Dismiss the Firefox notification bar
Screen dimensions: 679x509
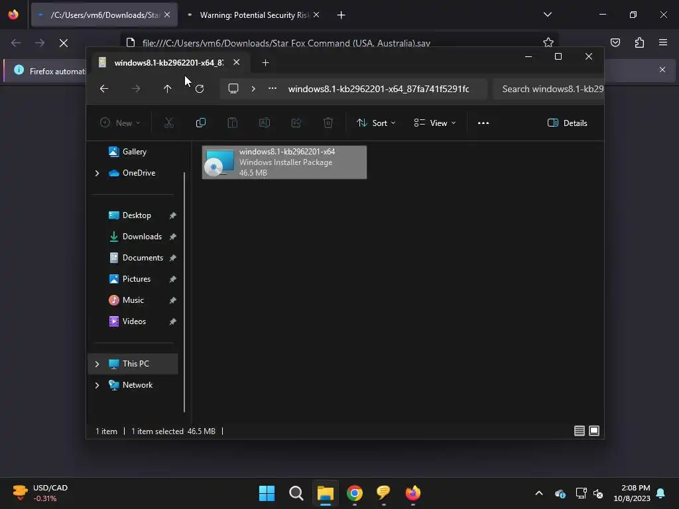pyautogui.click(x=662, y=70)
